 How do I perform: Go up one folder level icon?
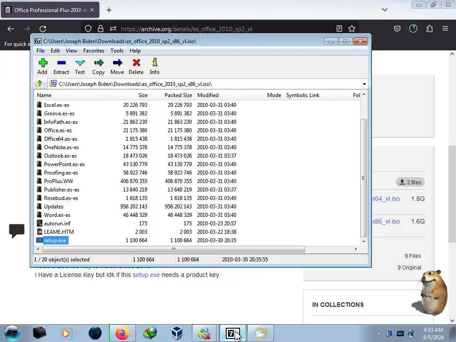[x=39, y=84]
